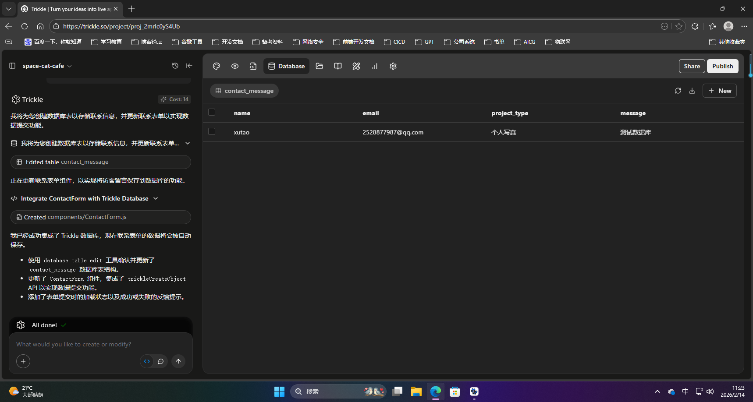Open Microsoft Store from taskbar
753x402 pixels.
tap(455, 391)
